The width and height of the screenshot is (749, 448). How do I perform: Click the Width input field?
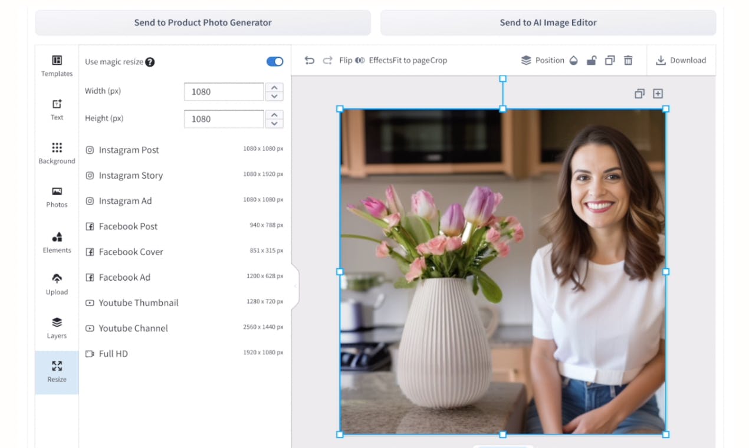[224, 91]
